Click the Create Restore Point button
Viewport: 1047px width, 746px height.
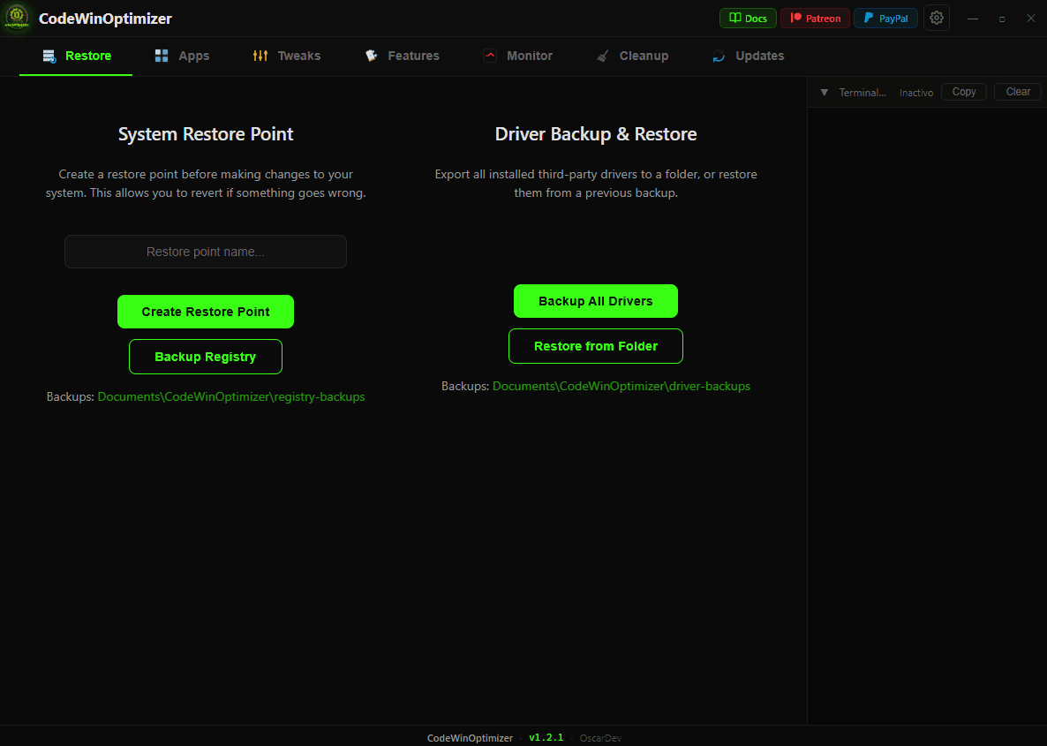pyautogui.click(x=206, y=312)
